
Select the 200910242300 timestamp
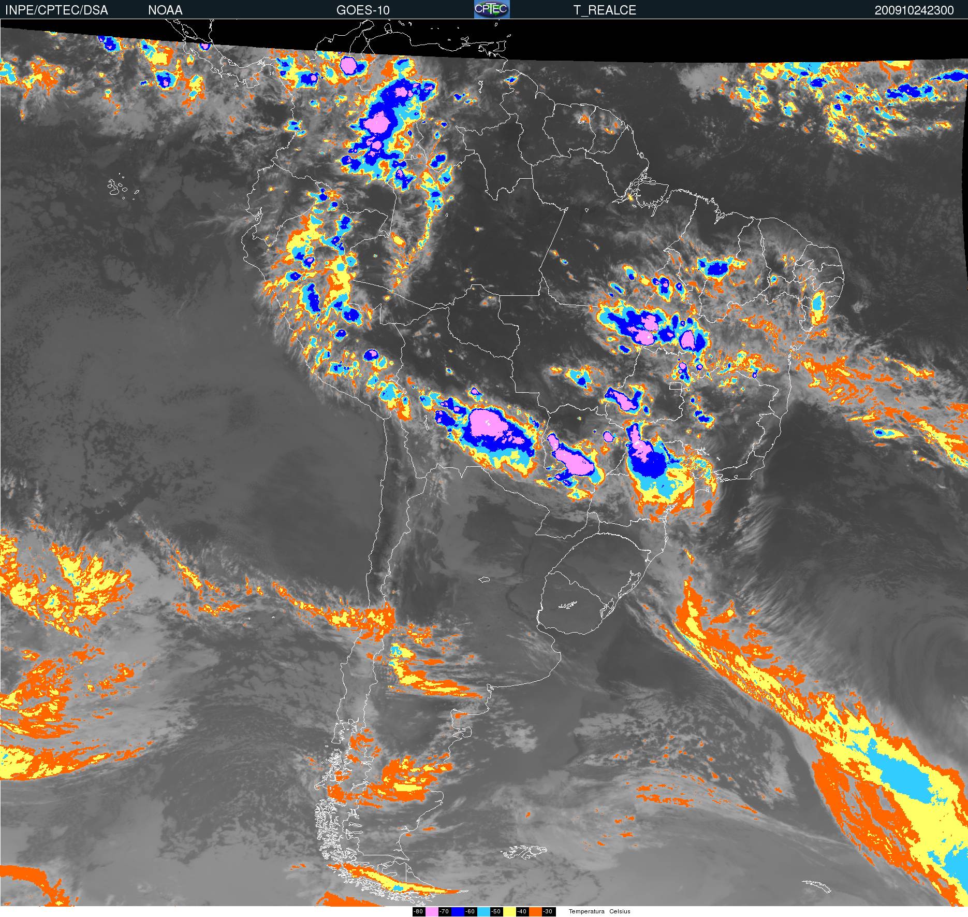[x=914, y=10]
